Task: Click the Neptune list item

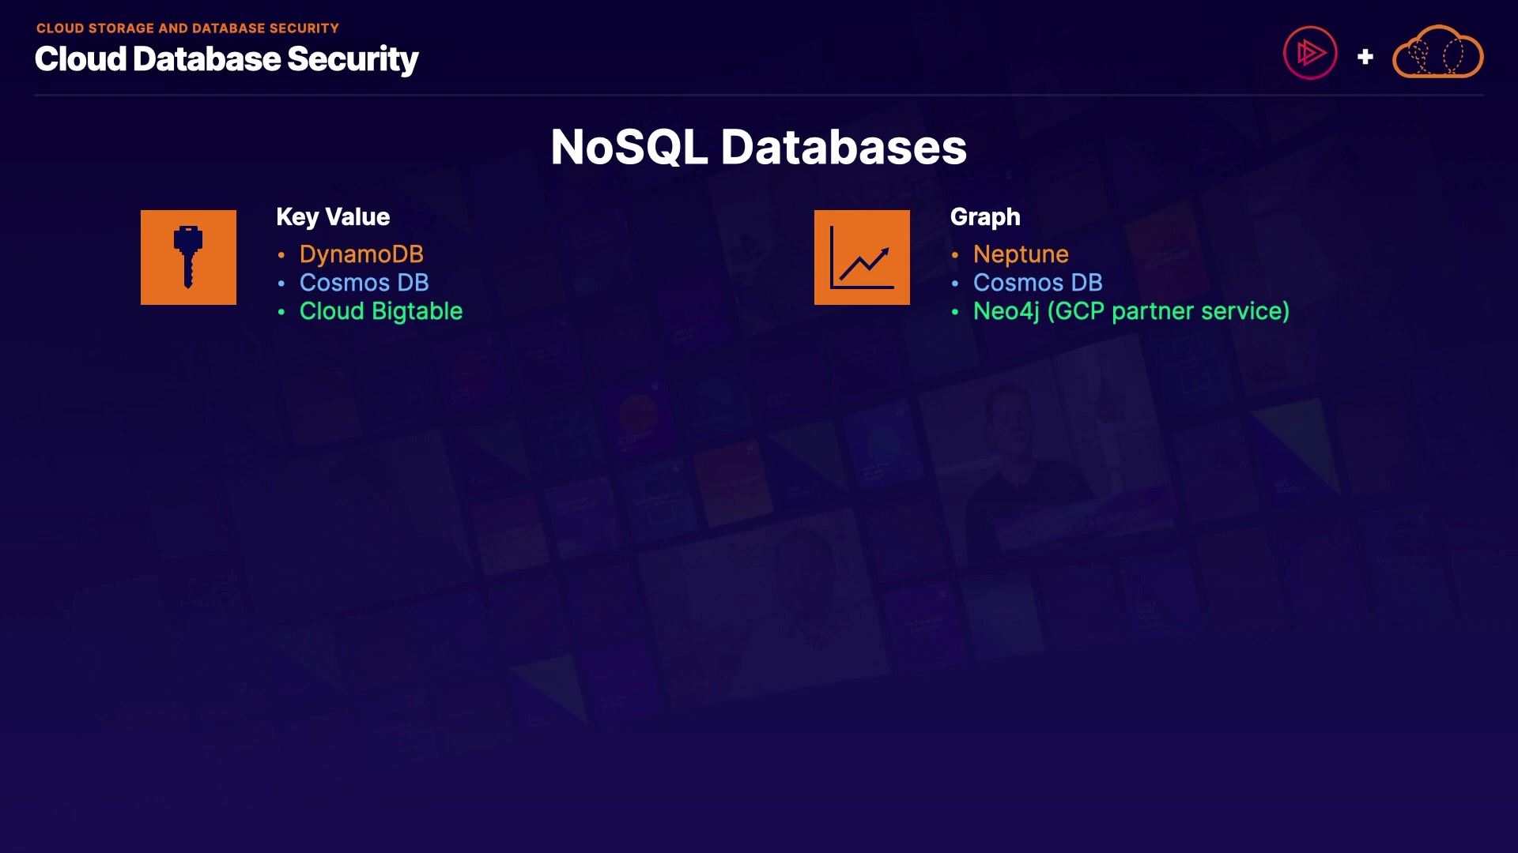Action: click(1021, 254)
